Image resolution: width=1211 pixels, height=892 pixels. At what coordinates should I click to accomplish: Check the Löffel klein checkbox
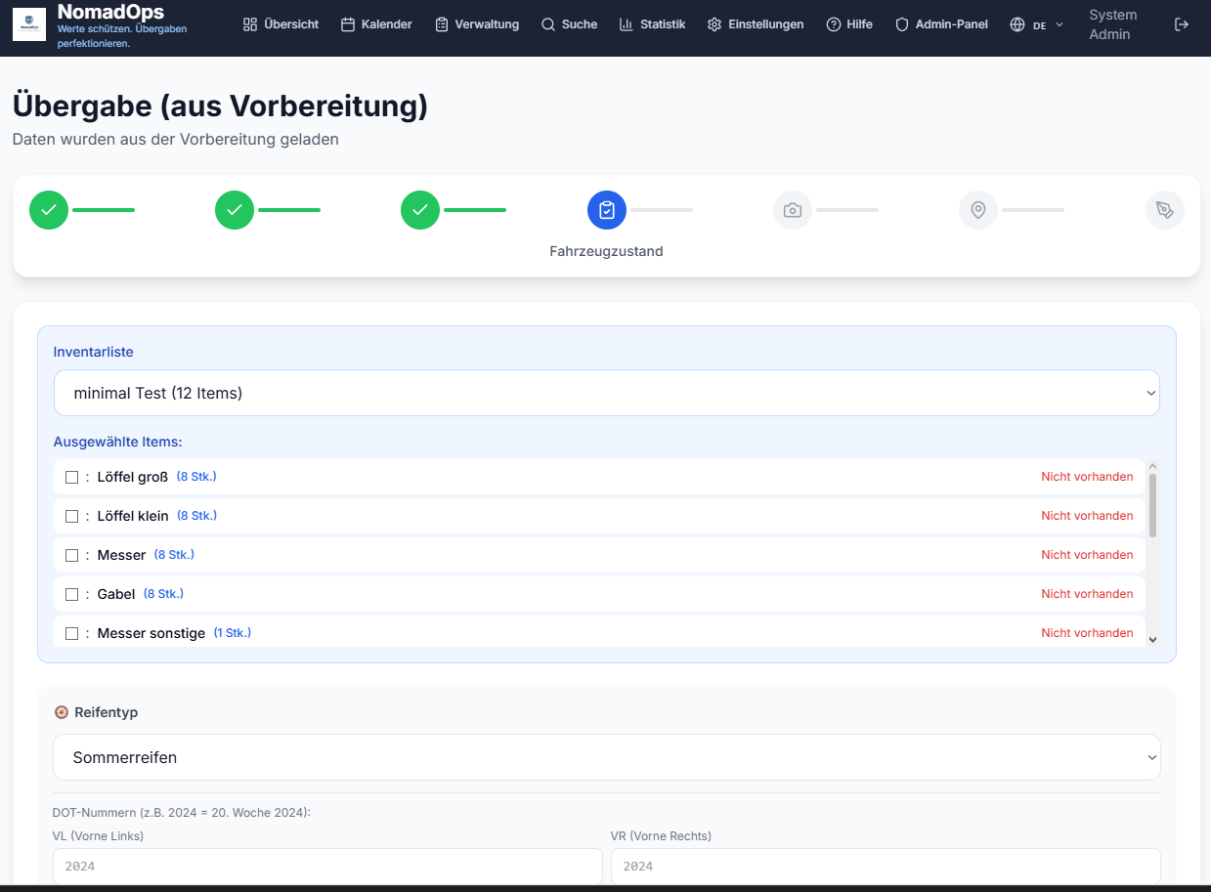tap(71, 516)
